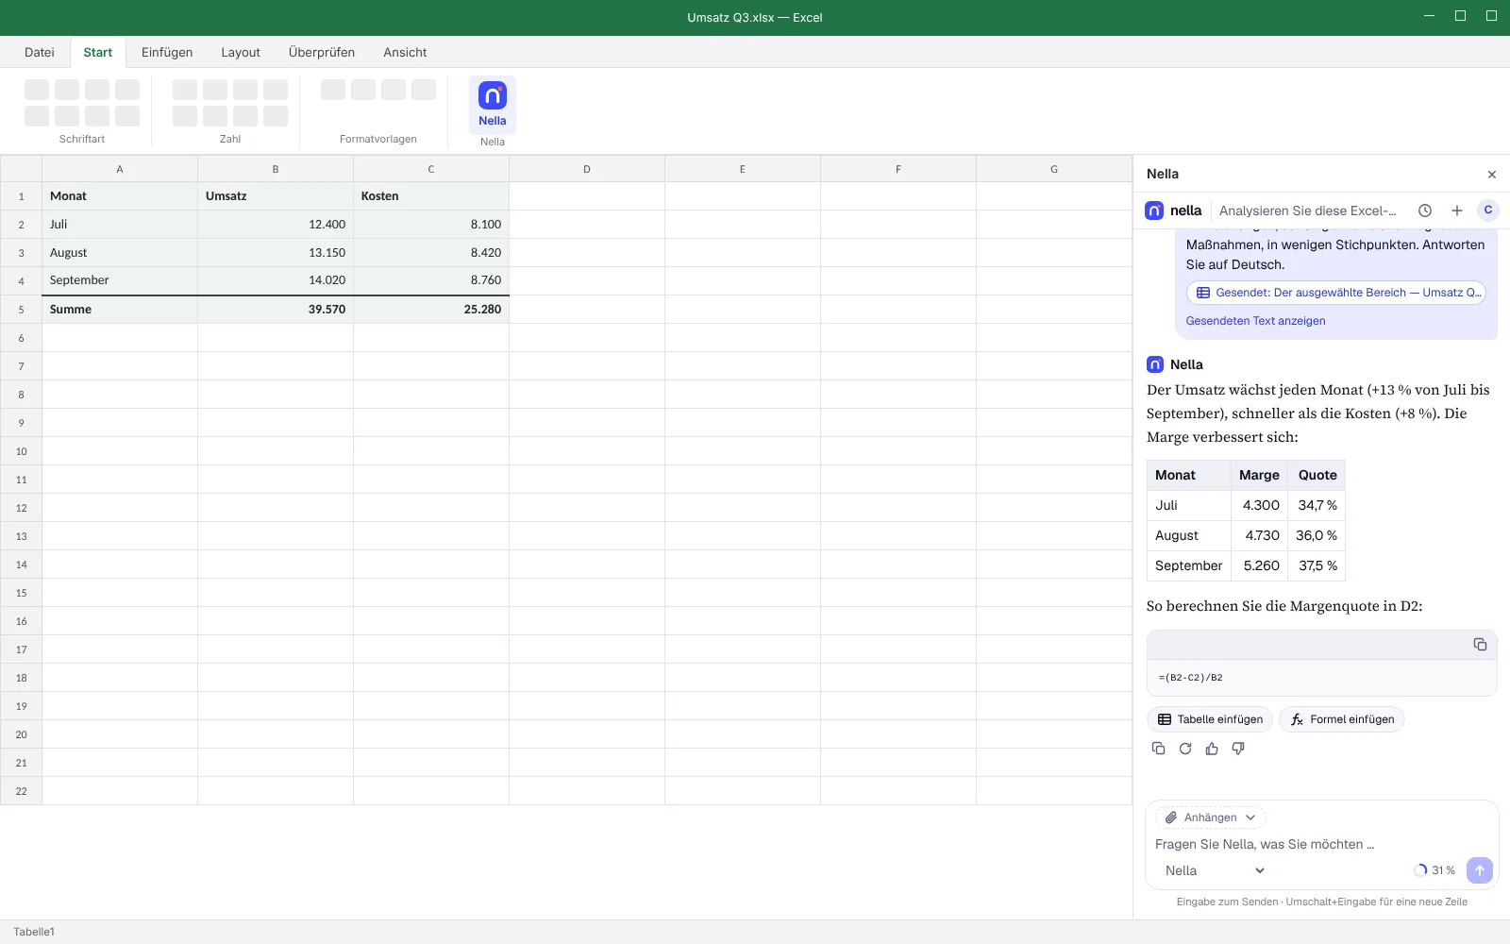Click Formel einfügen button
The image size is (1510, 944).
coord(1342,719)
